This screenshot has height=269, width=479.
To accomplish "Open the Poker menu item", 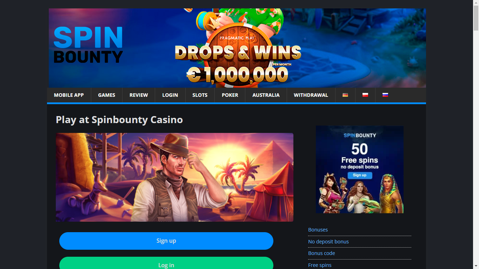I will pyautogui.click(x=230, y=95).
